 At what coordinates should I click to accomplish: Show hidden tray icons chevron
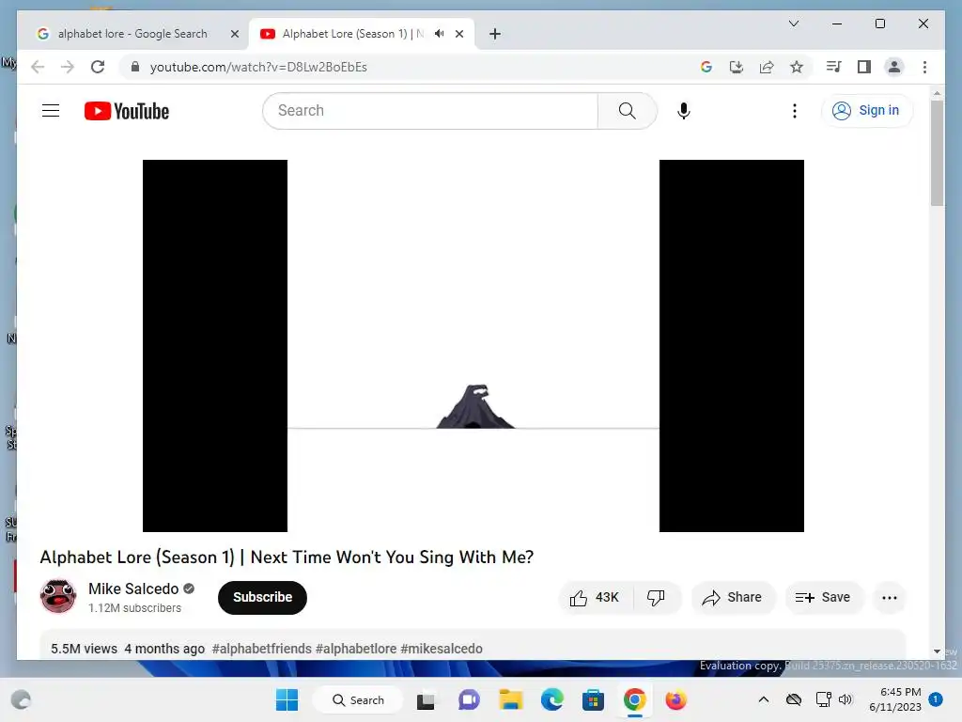pyautogui.click(x=763, y=699)
